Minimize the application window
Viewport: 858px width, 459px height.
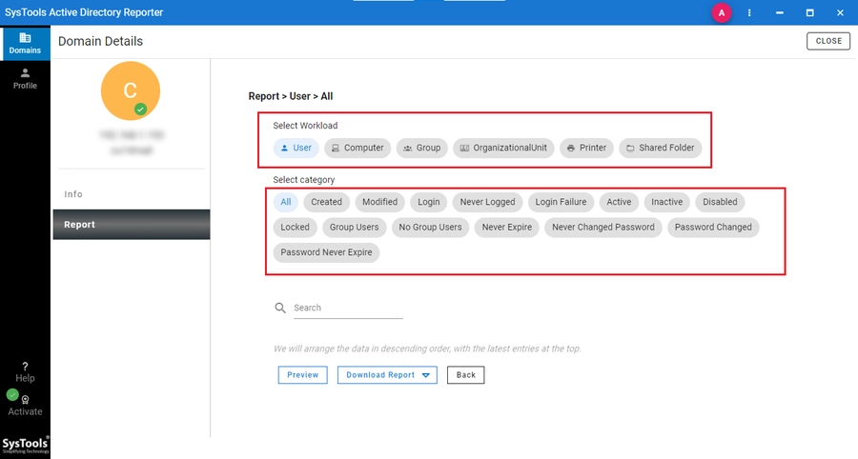[x=779, y=12]
